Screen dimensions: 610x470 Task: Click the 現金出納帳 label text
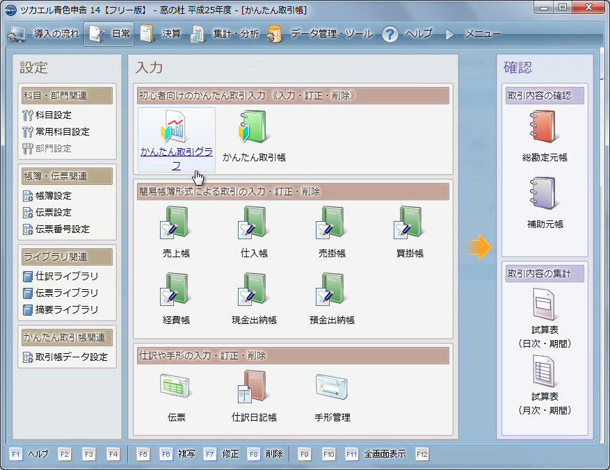(x=254, y=321)
